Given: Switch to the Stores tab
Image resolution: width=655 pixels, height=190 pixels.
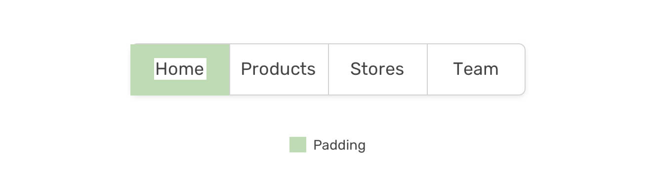Looking at the screenshot, I should [x=377, y=69].
